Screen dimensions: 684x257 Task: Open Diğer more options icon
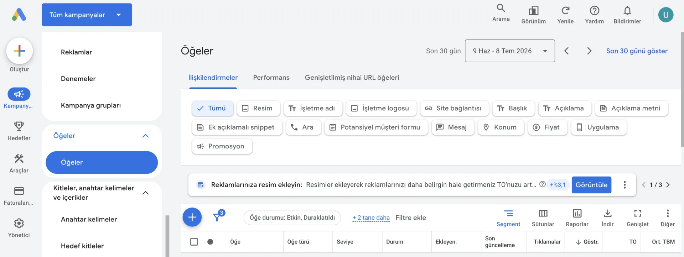click(668, 213)
